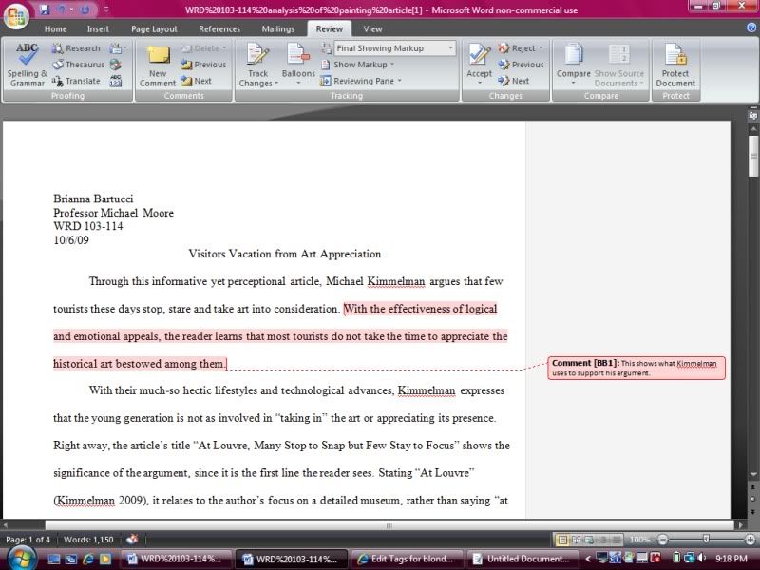The width and height of the screenshot is (760, 570).
Task: Switch to Untitled Document taskbar window
Action: [523, 559]
